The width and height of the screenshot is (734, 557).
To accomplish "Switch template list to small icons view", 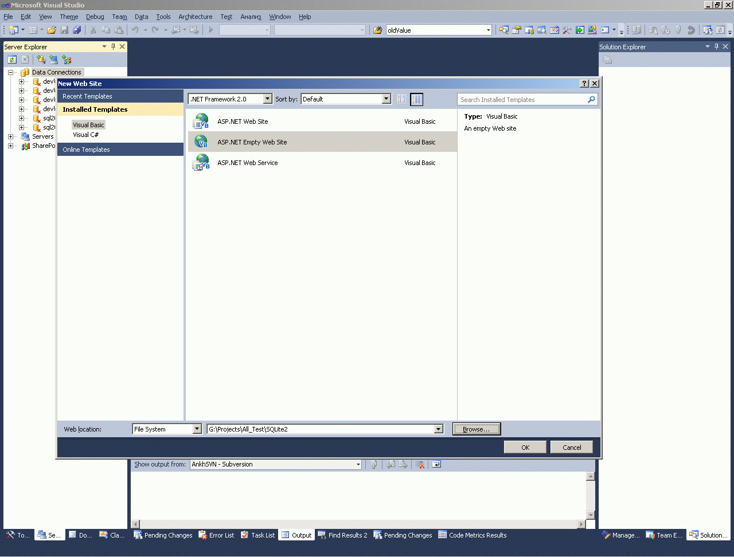I will click(x=401, y=99).
